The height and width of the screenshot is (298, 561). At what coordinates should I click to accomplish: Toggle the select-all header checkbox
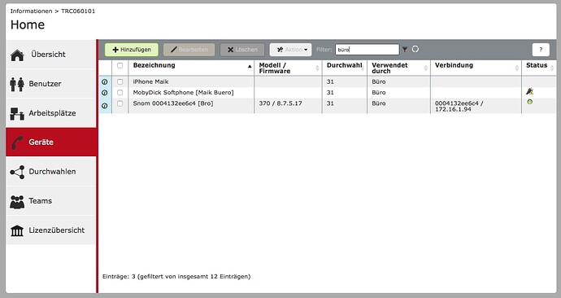pos(120,66)
